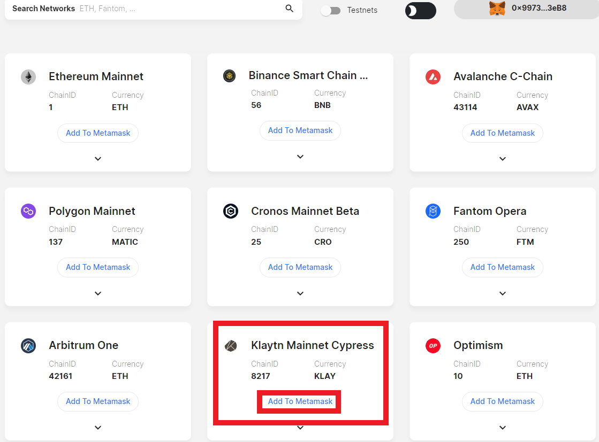Add Fantom Opera to Metamask
This screenshot has height=442, width=599.
[x=502, y=267]
